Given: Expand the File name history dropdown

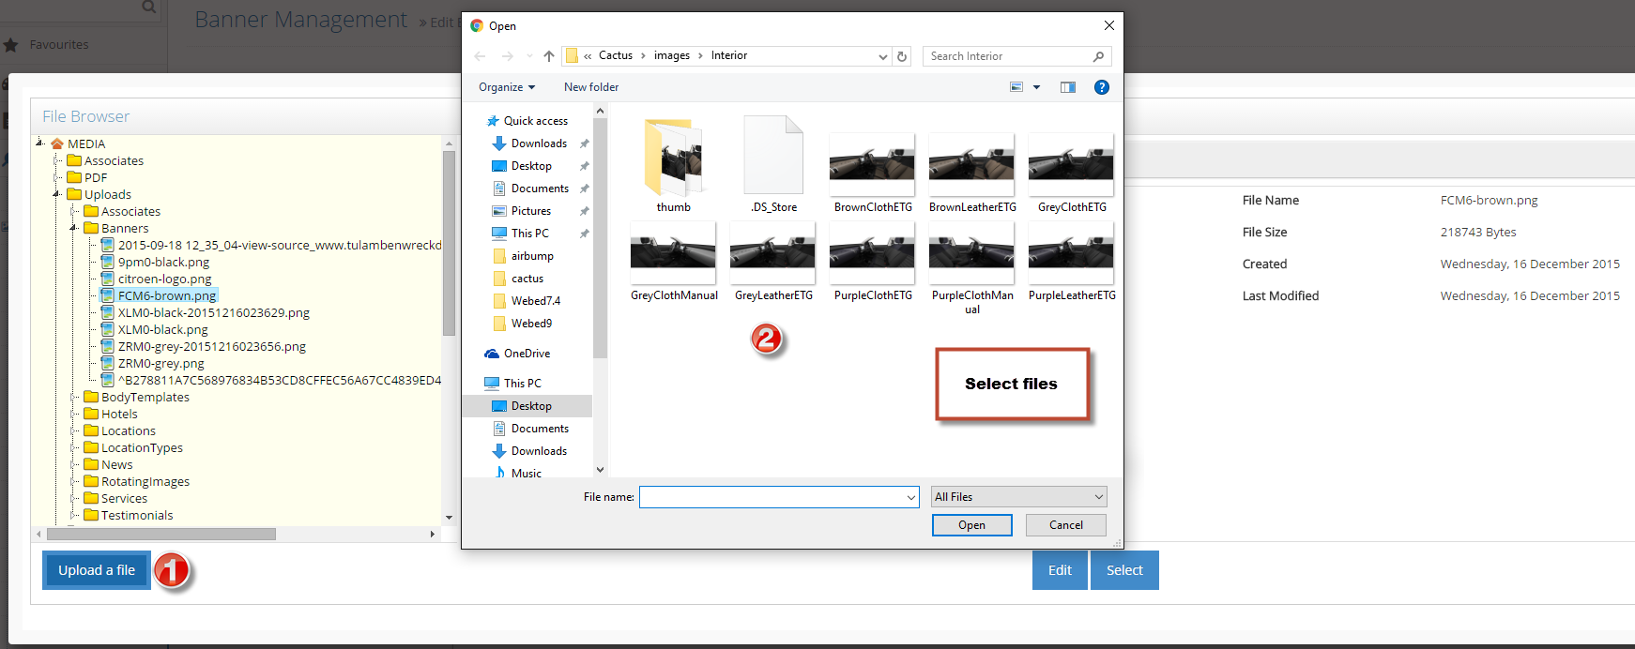Looking at the screenshot, I should pyautogui.click(x=910, y=498).
